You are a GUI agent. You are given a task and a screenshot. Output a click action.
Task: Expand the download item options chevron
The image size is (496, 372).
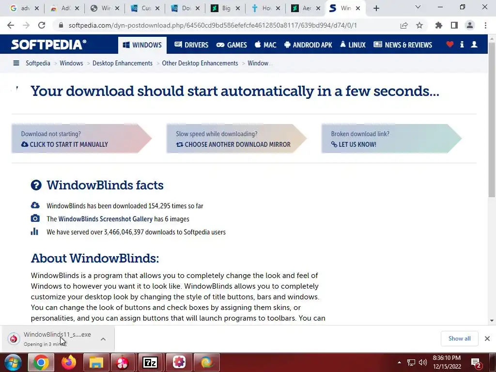click(103, 339)
